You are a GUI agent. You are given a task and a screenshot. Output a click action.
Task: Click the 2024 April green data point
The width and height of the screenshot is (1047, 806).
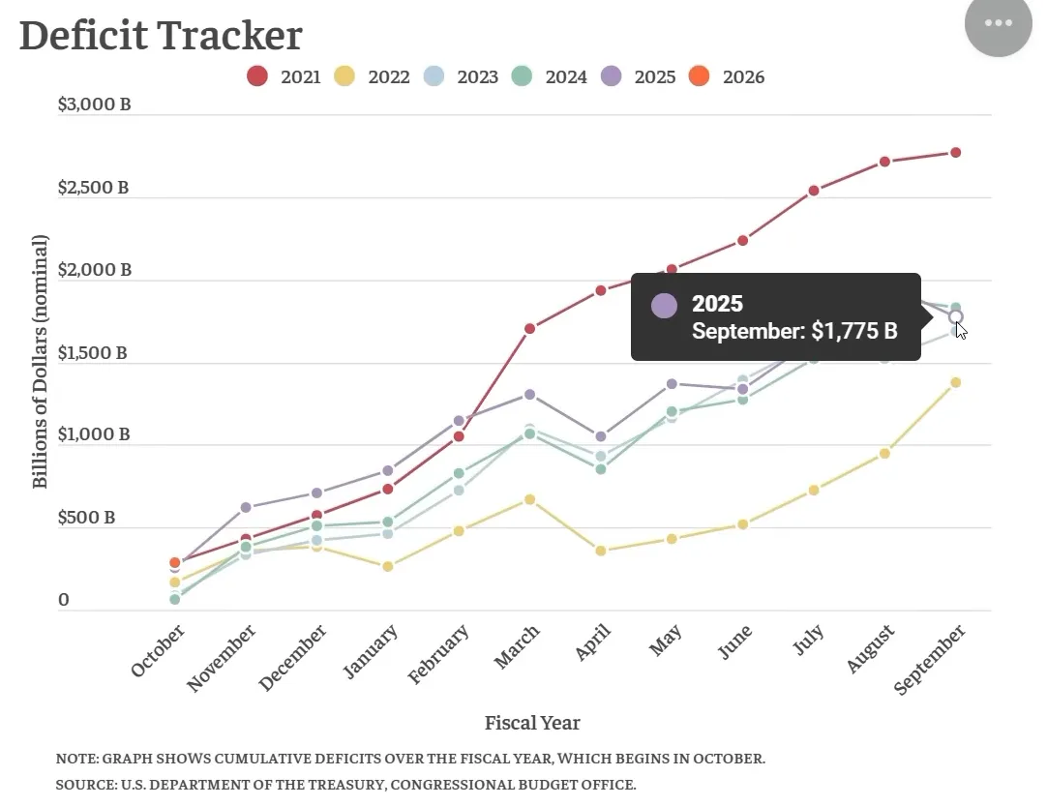601,469
